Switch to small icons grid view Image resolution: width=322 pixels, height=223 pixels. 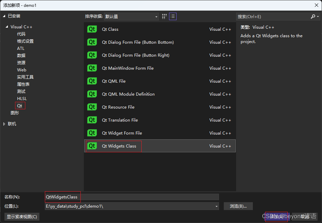[164, 16]
